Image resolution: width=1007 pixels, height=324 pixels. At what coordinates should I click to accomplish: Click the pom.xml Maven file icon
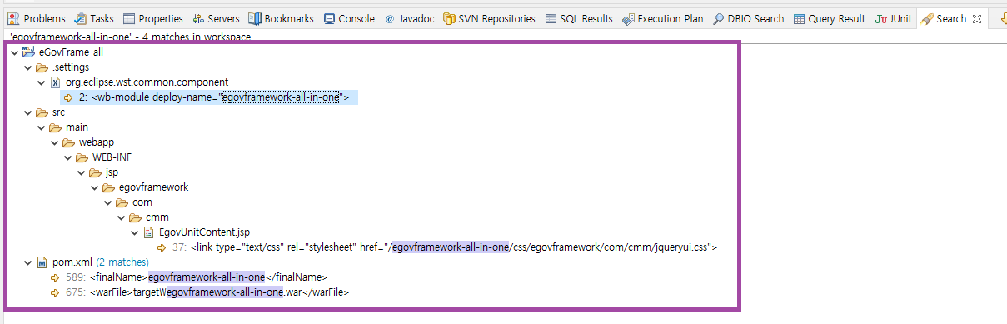42,262
